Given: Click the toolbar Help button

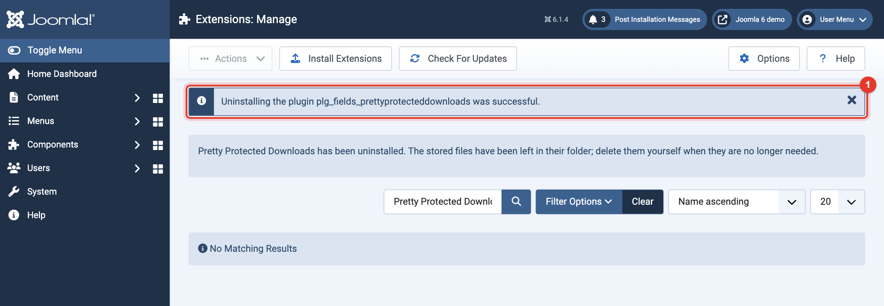Looking at the screenshot, I should [836, 58].
